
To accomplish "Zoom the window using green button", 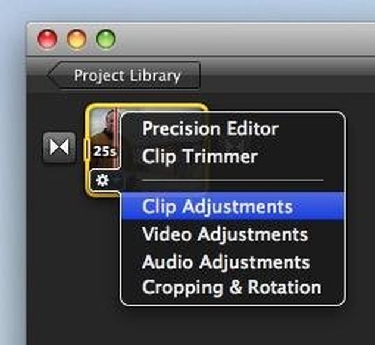I will pyautogui.click(x=106, y=39).
